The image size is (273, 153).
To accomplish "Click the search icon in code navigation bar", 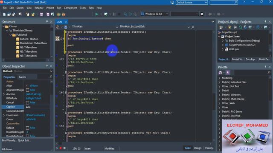I will pyautogui.click(x=193, y=27).
